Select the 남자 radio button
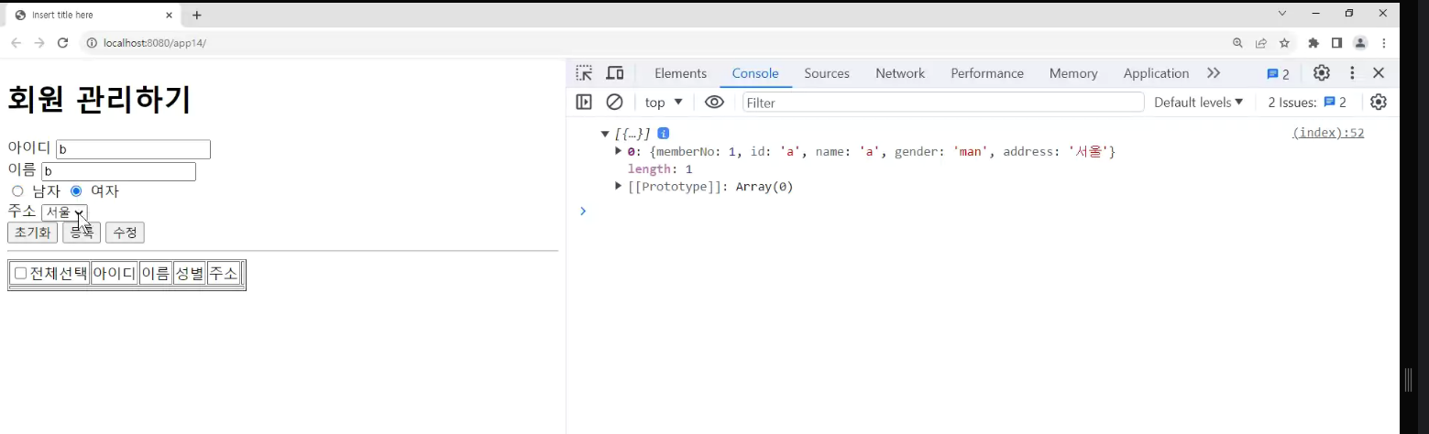This screenshot has height=434, width=1429. coord(17,191)
